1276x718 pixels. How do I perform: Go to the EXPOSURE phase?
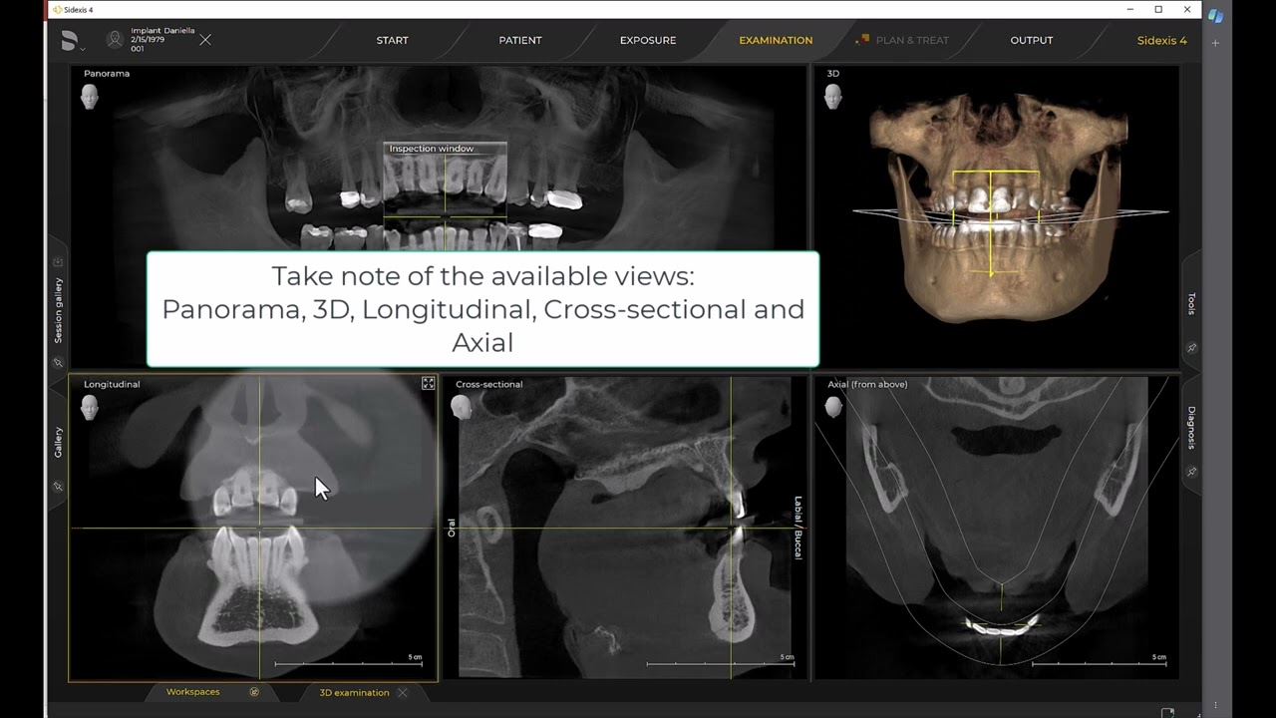pos(648,41)
